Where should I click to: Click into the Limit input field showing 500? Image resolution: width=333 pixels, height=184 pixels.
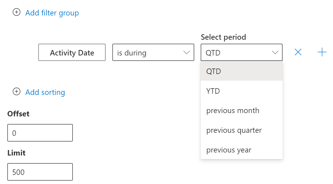[x=40, y=172]
